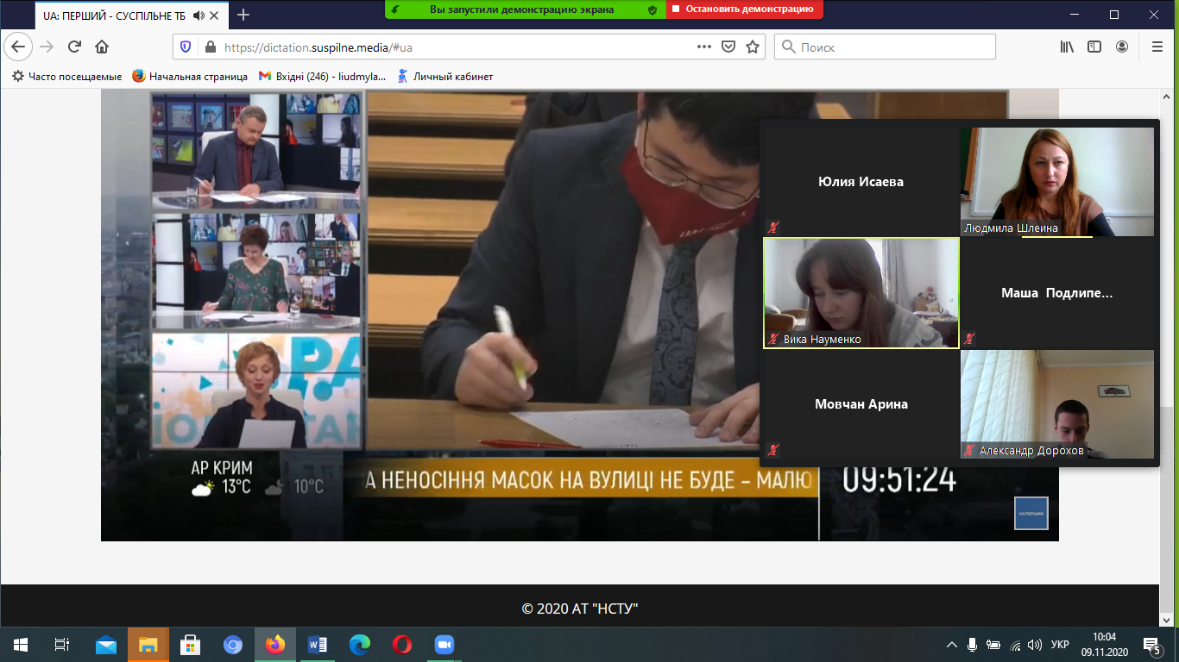Open Microsoft Word from the taskbar
The height and width of the screenshot is (662, 1179).
(317, 645)
